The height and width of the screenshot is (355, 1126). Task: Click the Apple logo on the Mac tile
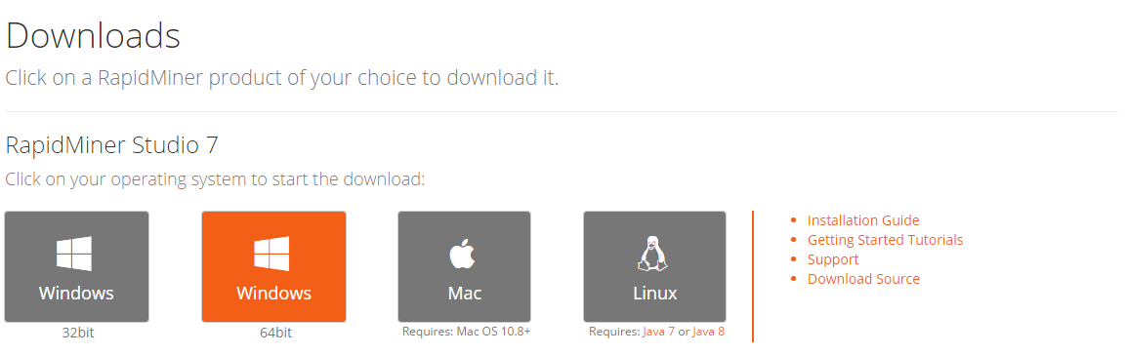(x=463, y=254)
